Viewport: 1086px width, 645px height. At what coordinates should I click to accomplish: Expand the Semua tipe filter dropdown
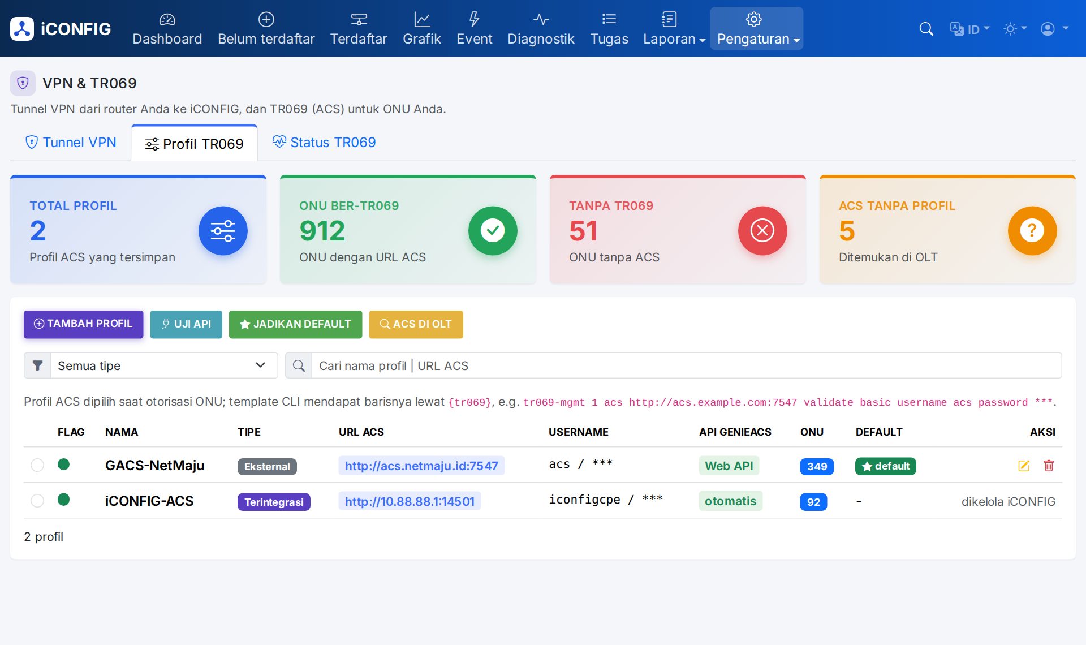164,365
